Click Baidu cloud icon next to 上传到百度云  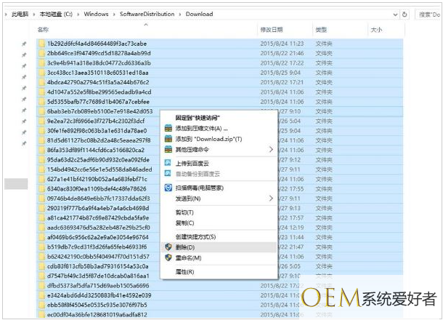coord(168,163)
